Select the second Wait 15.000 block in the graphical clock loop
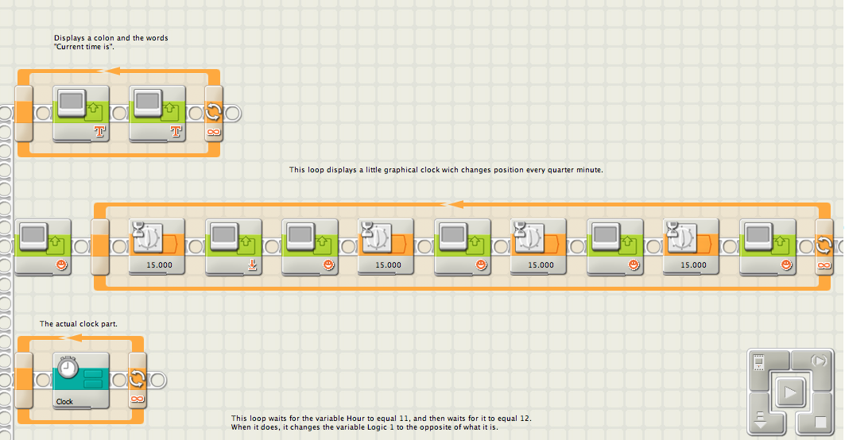 [386, 247]
